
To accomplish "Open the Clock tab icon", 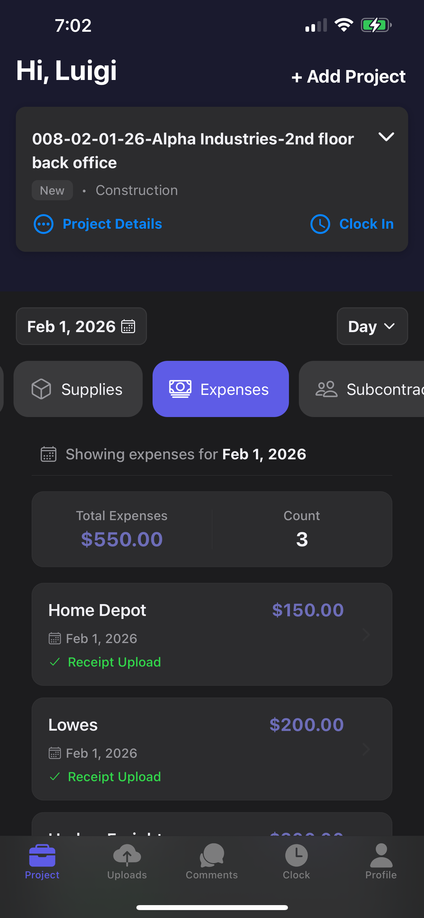I will click(x=296, y=855).
